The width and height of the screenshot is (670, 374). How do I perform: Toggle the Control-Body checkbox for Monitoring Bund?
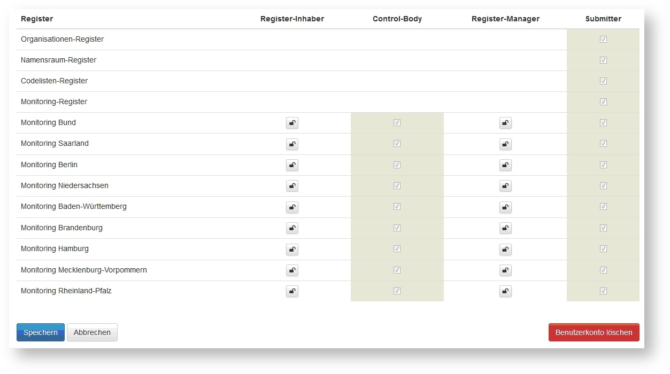(x=397, y=122)
